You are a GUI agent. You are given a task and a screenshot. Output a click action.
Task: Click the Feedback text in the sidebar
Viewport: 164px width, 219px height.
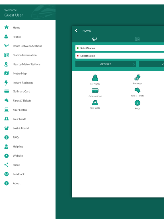(19, 174)
